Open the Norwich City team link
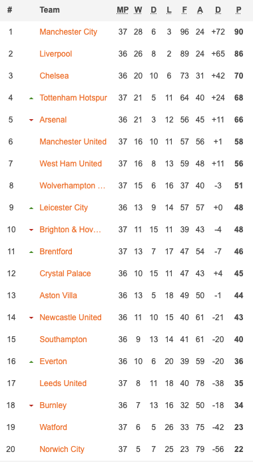 coord(62,449)
